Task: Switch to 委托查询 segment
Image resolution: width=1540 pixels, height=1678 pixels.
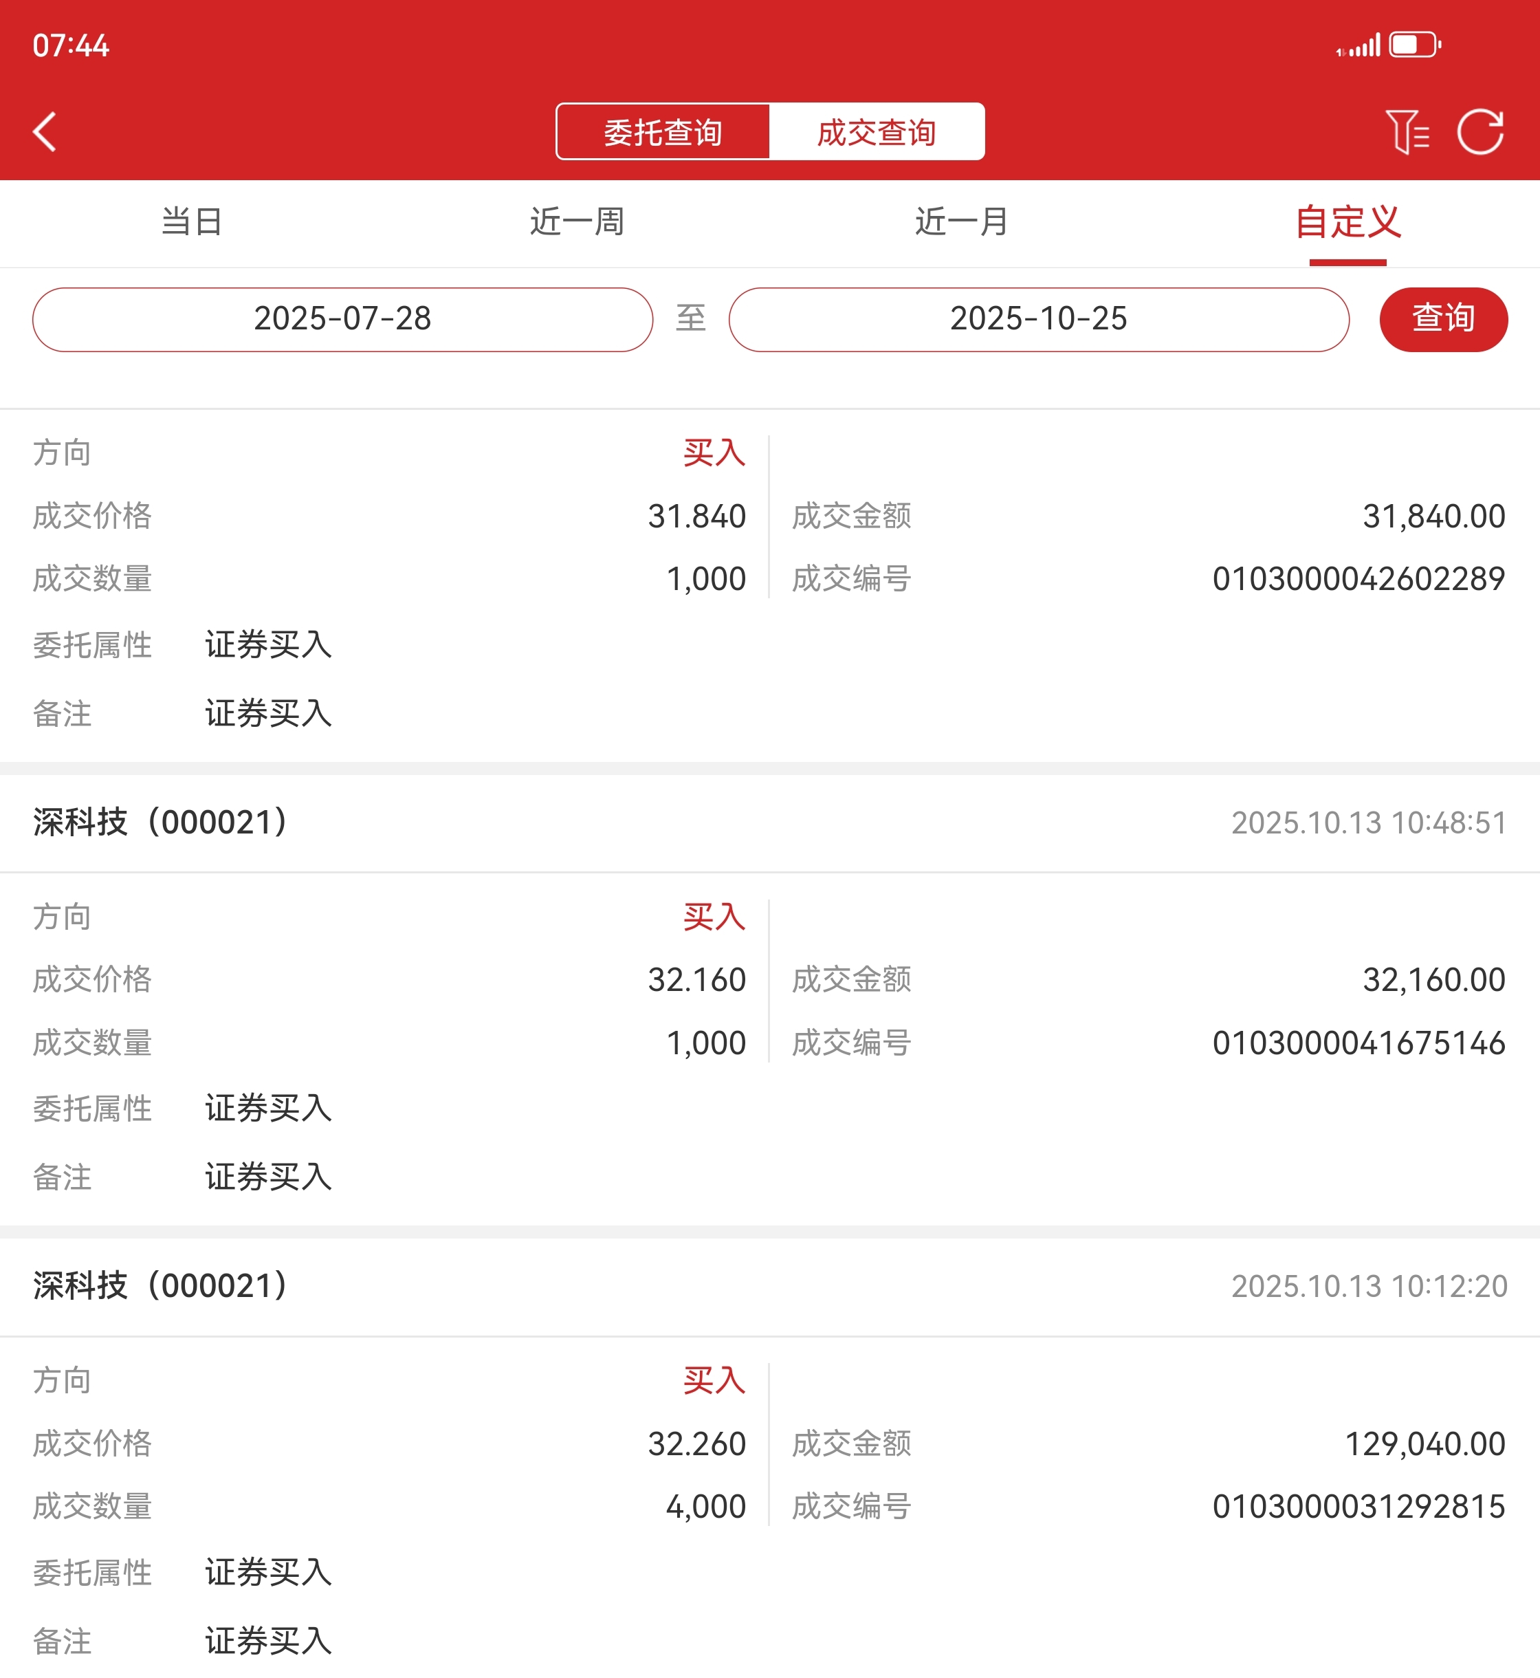Action: [663, 132]
